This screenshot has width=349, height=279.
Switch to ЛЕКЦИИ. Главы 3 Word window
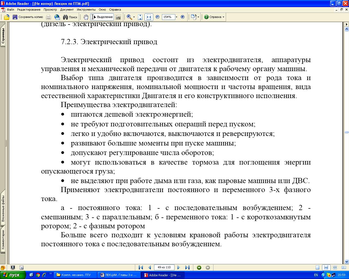point(119,275)
